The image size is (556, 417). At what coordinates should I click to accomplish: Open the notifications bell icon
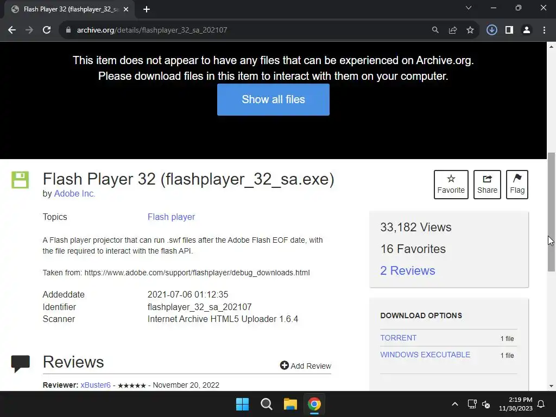(541, 404)
